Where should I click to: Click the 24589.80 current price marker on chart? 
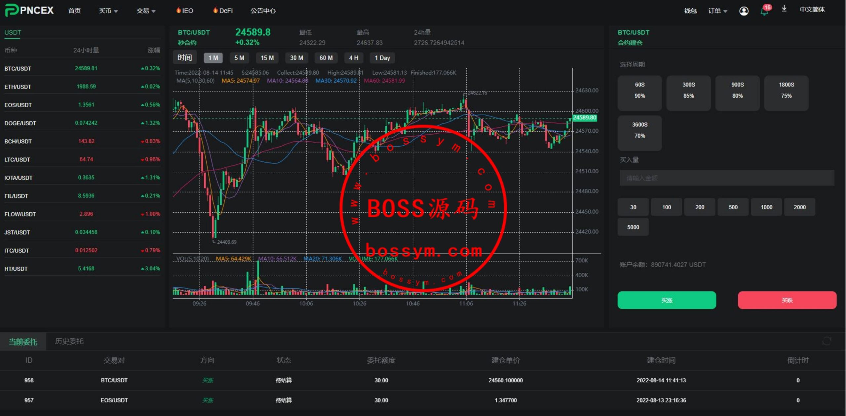pos(585,118)
